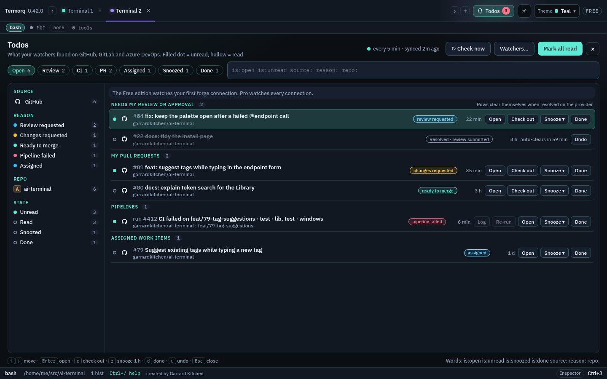Click the new terminal plus icon
Image resolution: width=607 pixels, height=379 pixels.
(x=465, y=11)
